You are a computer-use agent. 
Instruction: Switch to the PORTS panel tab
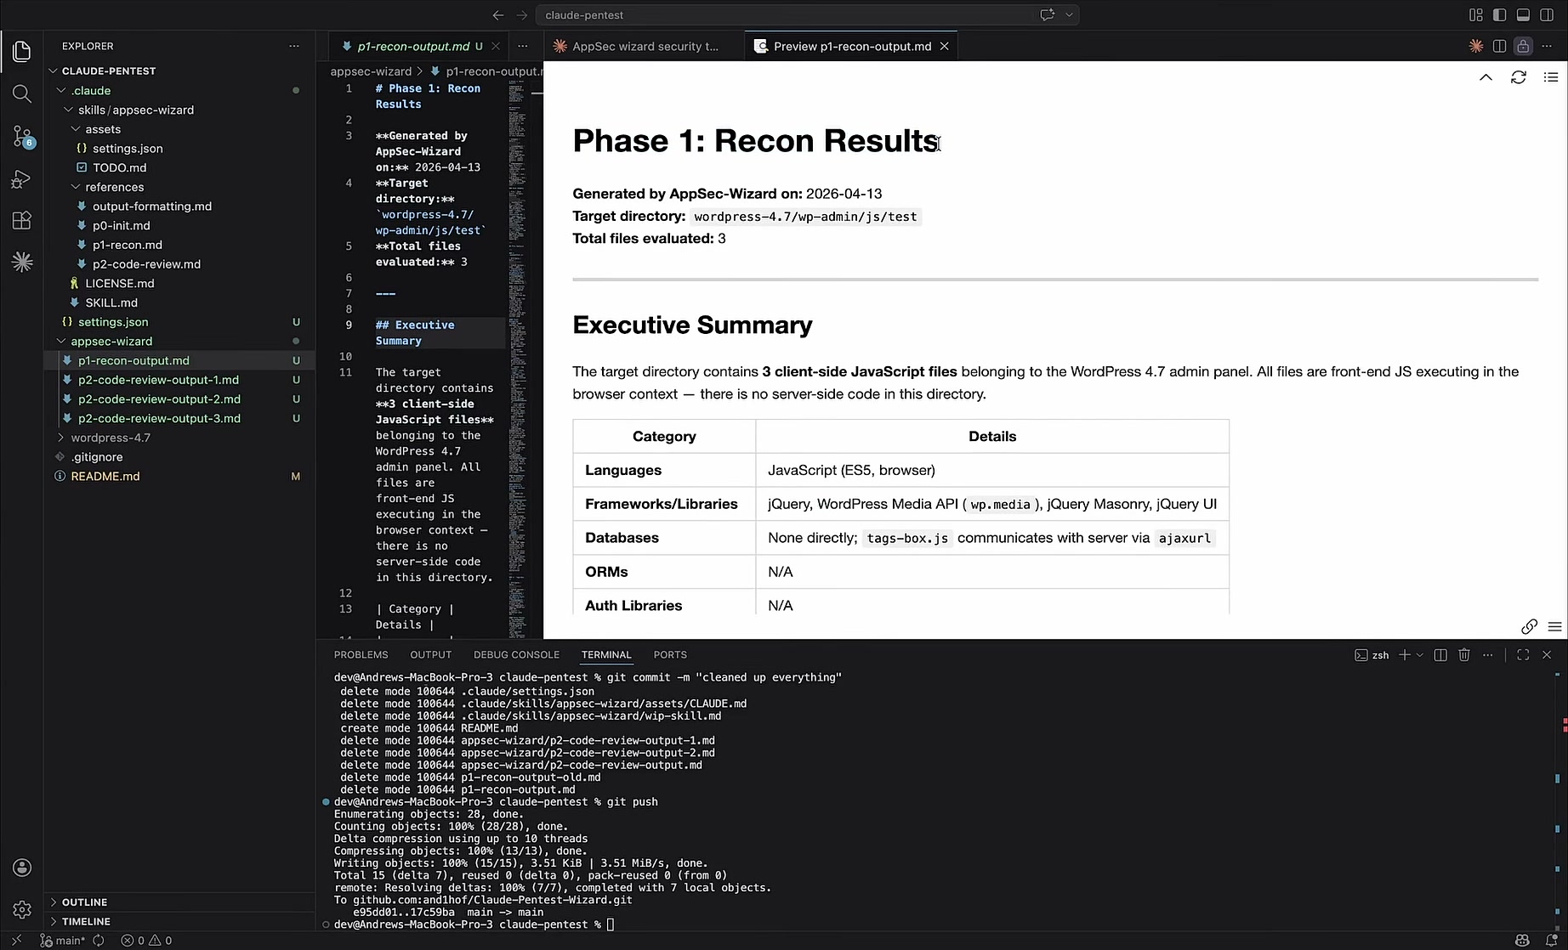(x=670, y=655)
